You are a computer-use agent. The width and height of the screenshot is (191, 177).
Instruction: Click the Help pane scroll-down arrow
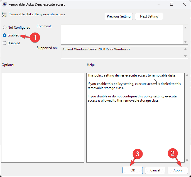point(187,160)
